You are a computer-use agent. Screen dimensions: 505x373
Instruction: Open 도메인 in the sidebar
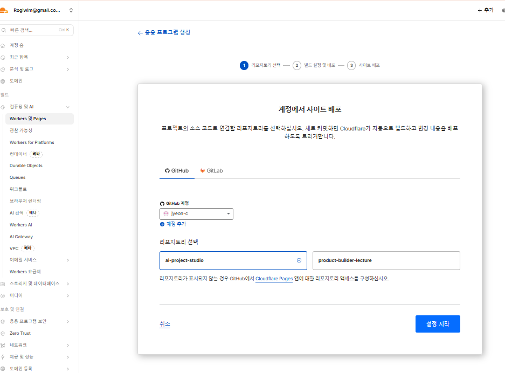click(16, 81)
